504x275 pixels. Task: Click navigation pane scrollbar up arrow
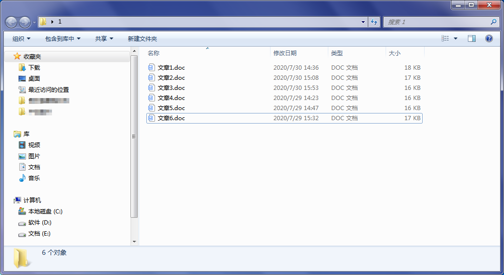coord(134,50)
